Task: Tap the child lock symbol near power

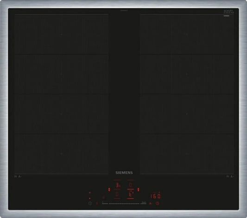Action: tap(97, 203)
